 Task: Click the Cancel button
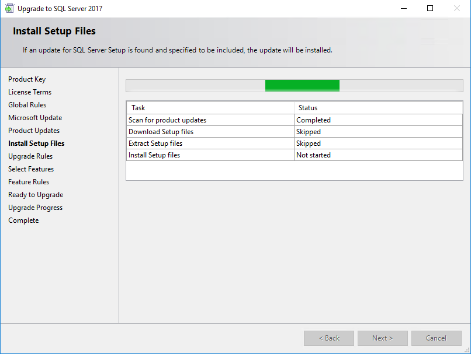pyautogui.click(x=436, y=338)
